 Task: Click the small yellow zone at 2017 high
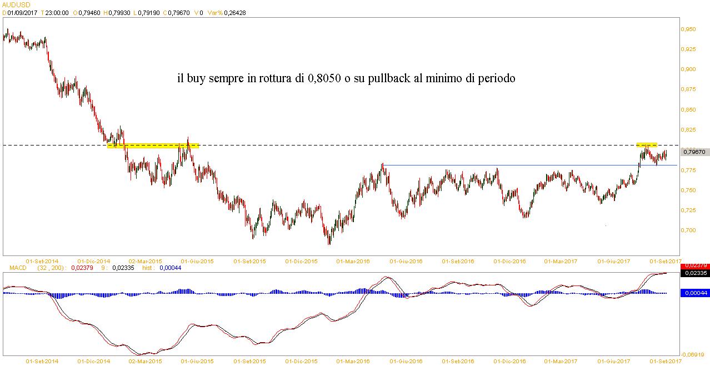click(647, 144)
